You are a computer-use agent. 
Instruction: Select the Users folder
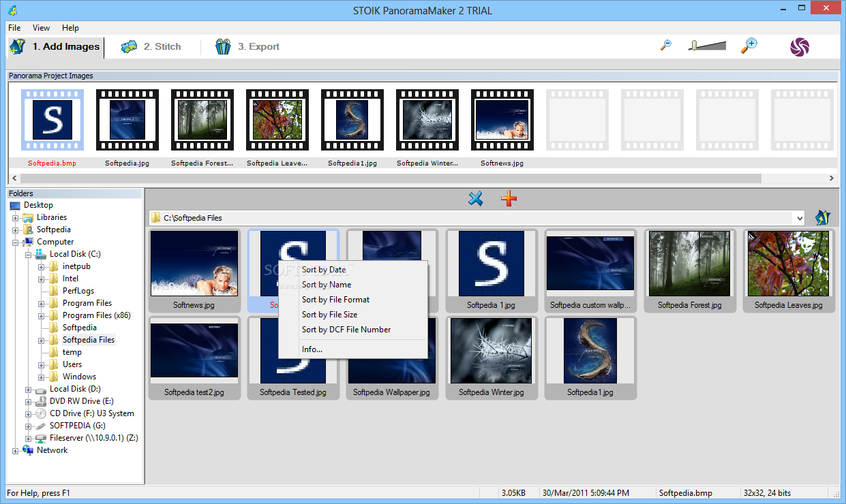(x=72, y=364)
